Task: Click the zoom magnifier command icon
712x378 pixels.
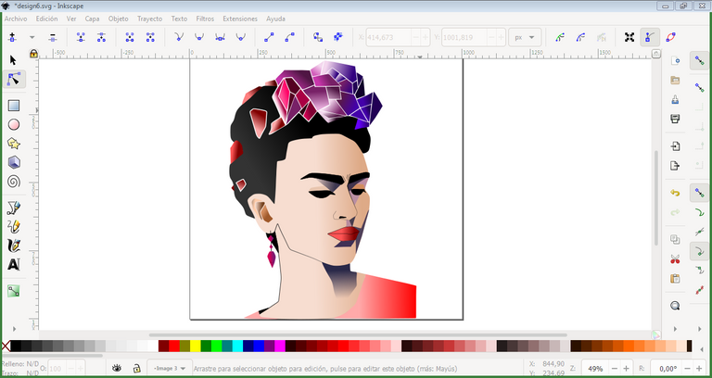Action: click(675, 306)
